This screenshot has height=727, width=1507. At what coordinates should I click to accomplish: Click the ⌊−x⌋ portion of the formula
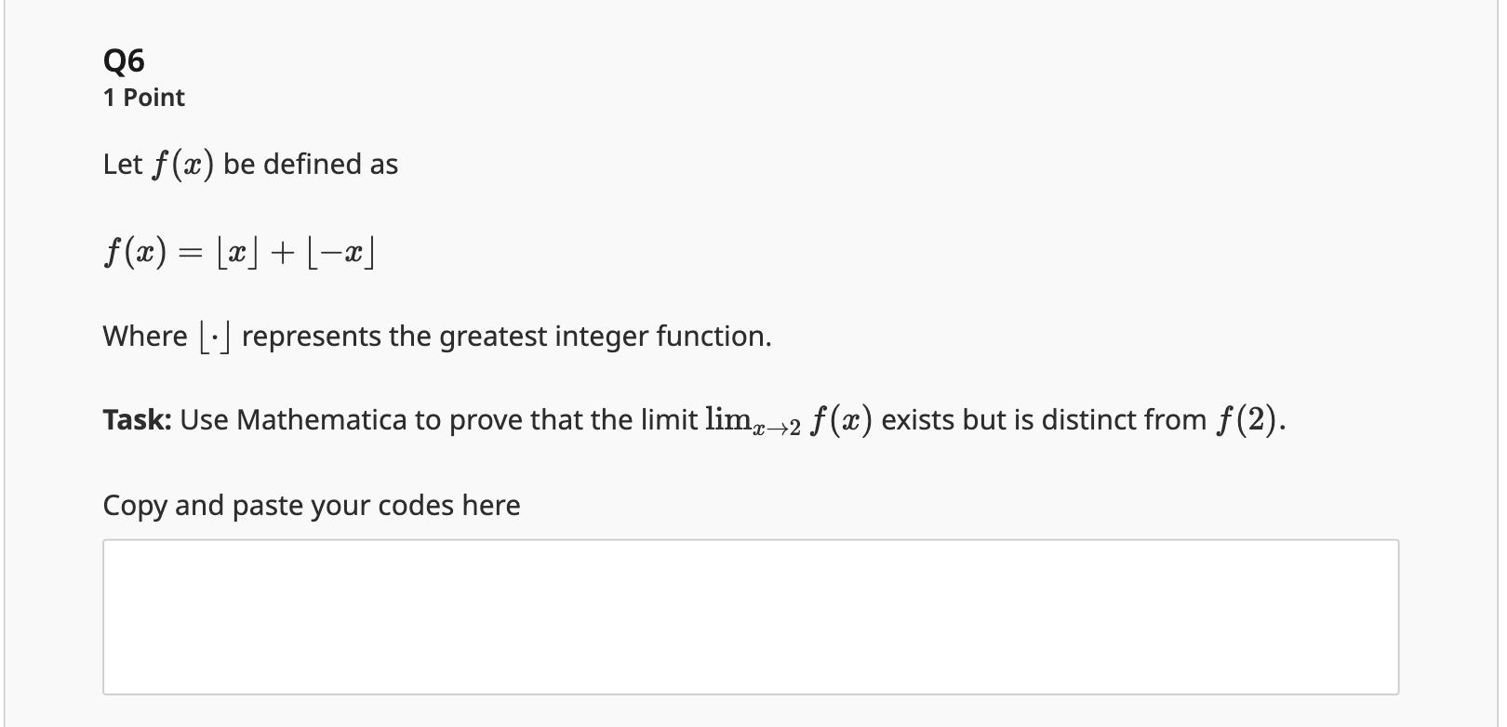342,249
